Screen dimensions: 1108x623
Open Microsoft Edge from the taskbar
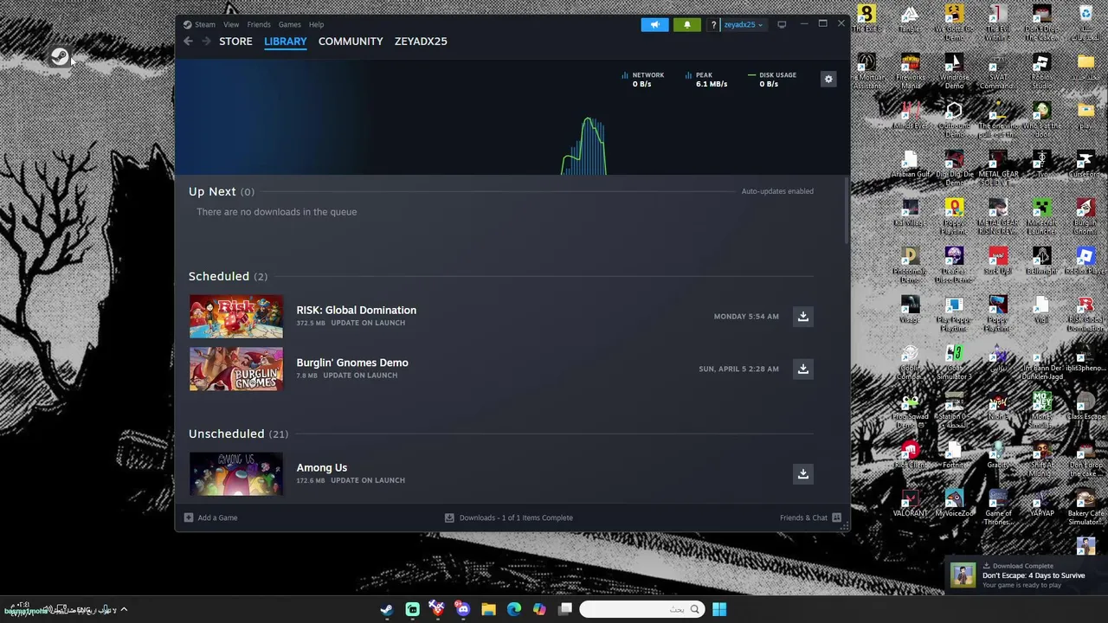(514, 609)
